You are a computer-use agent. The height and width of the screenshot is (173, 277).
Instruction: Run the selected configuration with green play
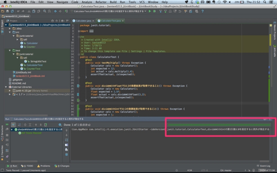(x=150, y=11)
